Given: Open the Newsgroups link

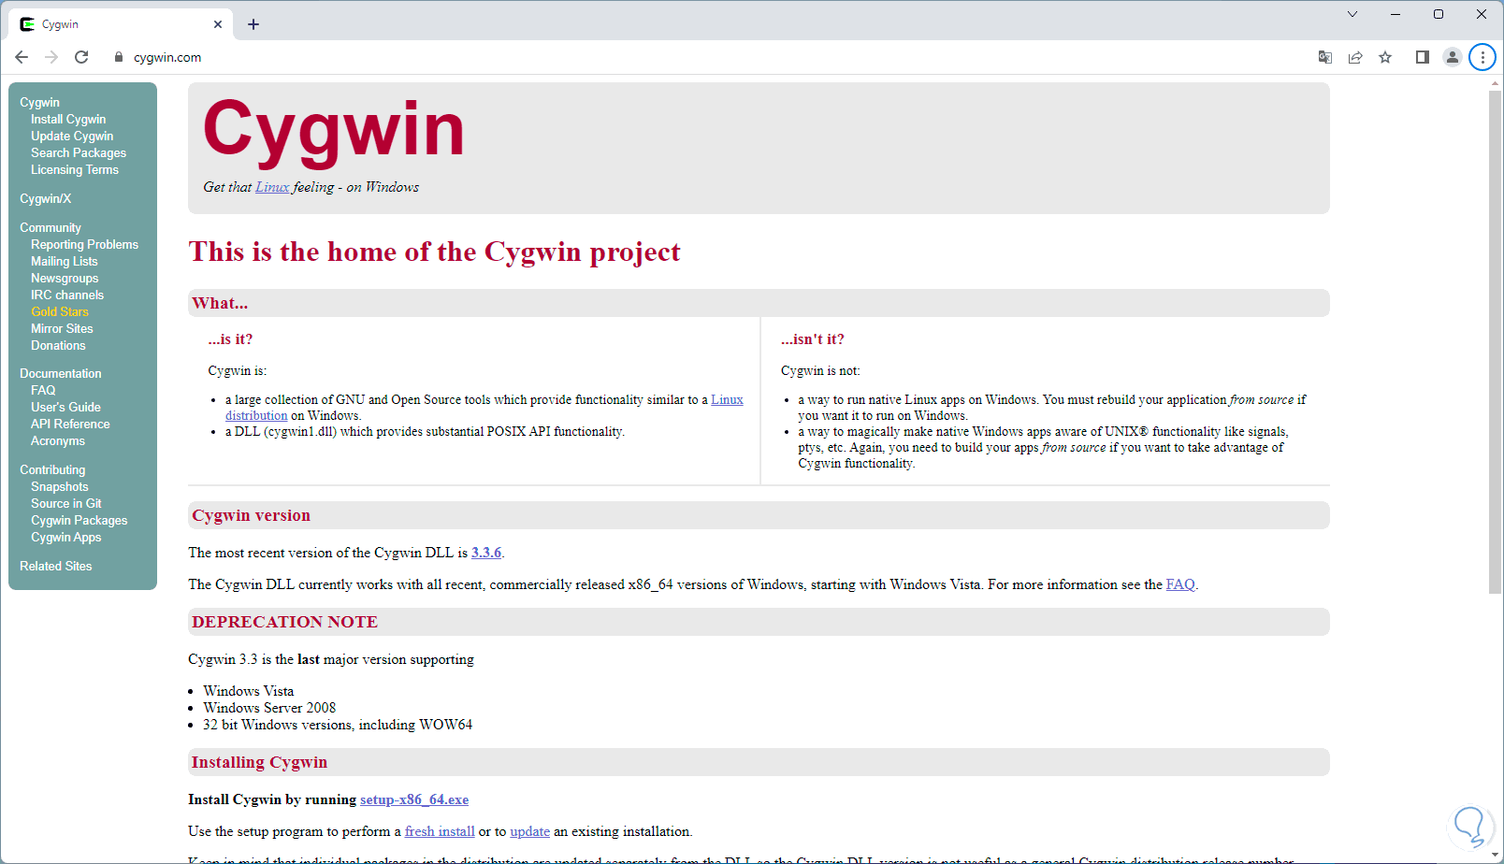Looking at the screenshot, I should pyautogui.click(x=65, y=279).
